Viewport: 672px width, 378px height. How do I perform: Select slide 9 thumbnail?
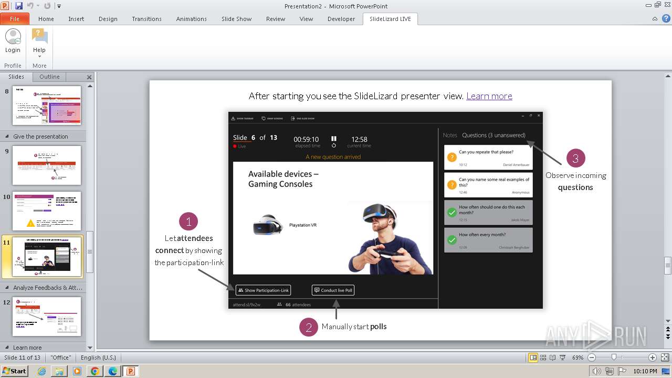coord(47,165)
